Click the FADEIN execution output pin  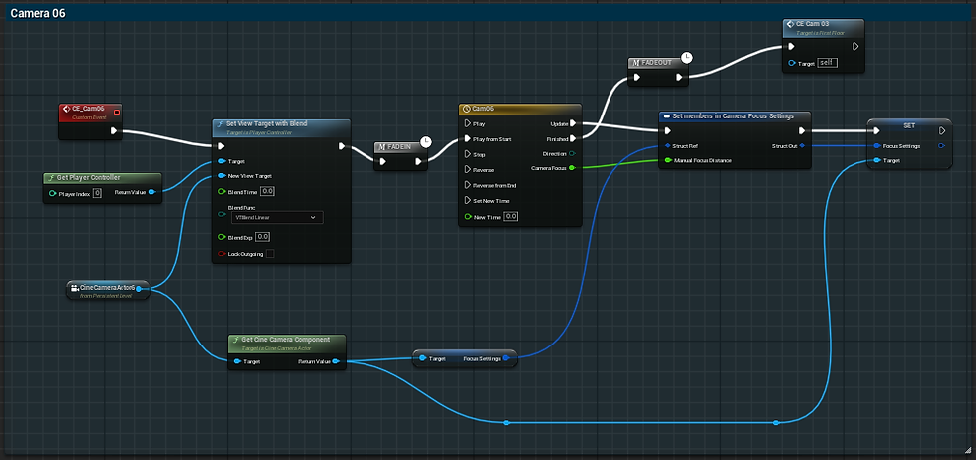coord(419,162)
